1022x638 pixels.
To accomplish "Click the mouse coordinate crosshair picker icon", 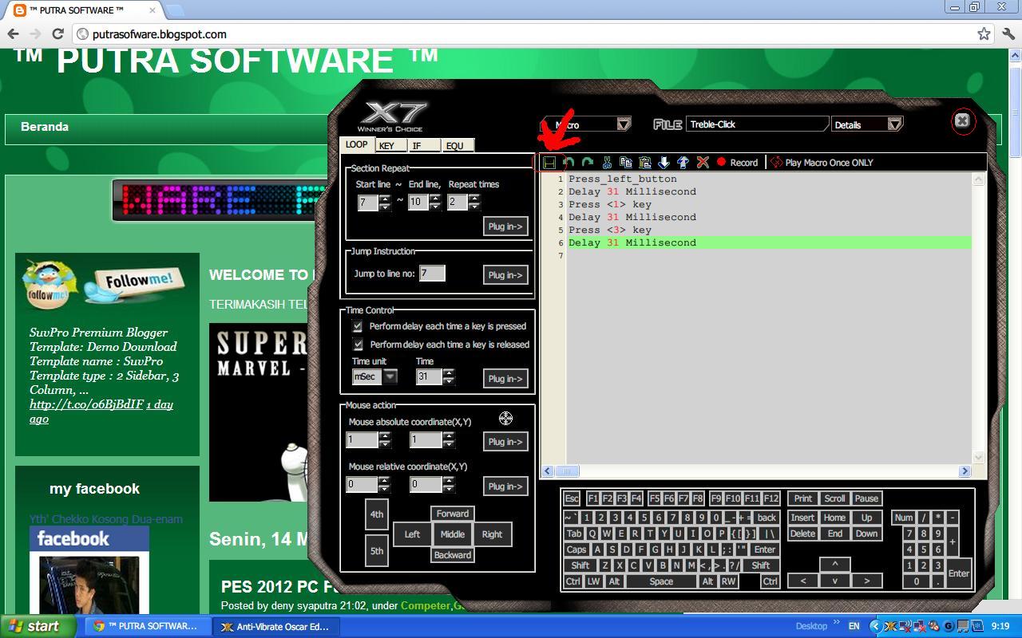I will pos(505,418).
